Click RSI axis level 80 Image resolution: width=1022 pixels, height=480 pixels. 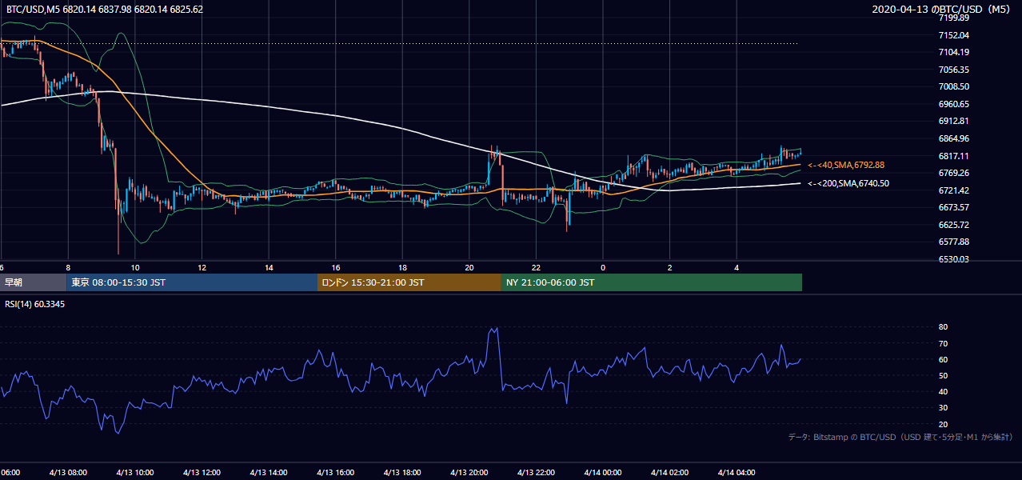pyautogui.click(x=943, y=327)
